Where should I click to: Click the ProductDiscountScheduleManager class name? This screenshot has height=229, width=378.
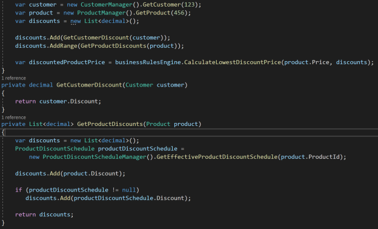coord(94,157)
